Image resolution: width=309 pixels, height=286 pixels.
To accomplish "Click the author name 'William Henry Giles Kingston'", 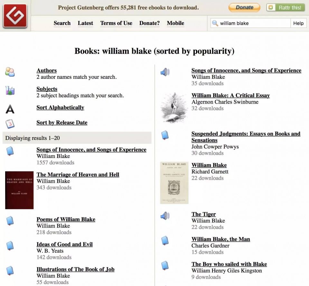I will coord(227,271).
